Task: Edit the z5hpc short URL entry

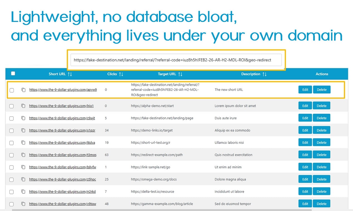Action: (305, 179)
